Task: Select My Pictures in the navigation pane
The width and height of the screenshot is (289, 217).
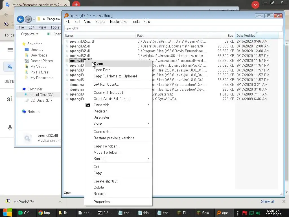Action: point(39,72)
